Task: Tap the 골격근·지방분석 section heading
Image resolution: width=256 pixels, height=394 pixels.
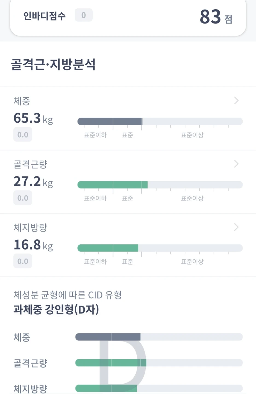Action: point(53,65)
